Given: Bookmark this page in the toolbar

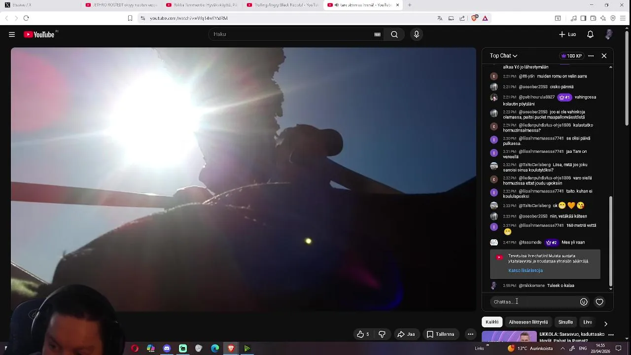Looking at the screenshot, I should click(x=130, y=18).
